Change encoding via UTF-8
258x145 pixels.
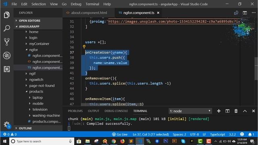coord(194,134)
